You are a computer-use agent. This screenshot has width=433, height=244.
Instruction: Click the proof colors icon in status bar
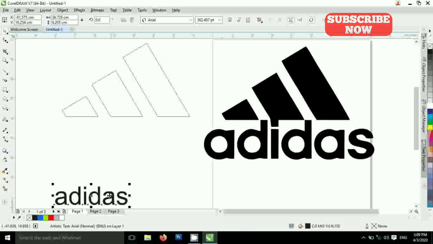coord(291,226)
